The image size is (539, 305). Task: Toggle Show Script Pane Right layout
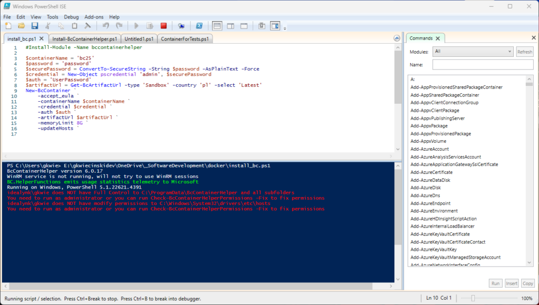pyautogui.click(x=231, y=25)
